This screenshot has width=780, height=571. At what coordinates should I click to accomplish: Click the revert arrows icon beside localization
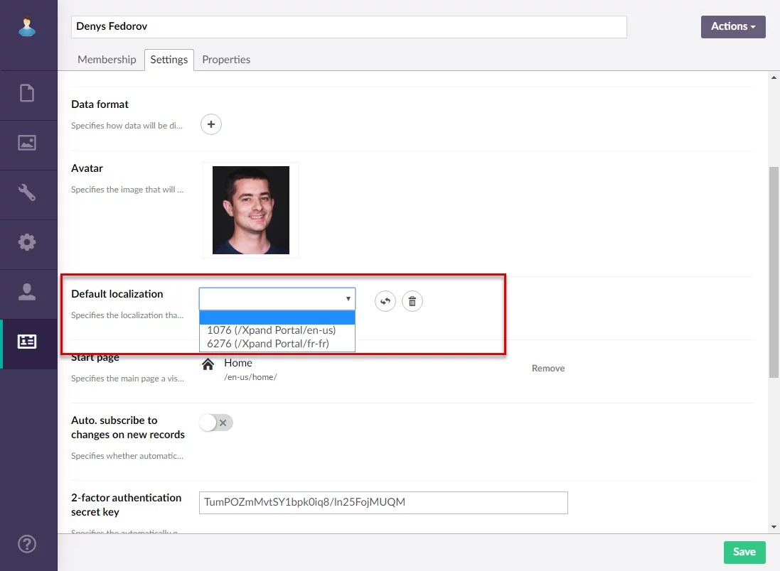pos(385,301)
